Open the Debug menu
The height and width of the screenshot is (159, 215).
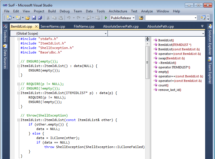(x=65, y=11)
